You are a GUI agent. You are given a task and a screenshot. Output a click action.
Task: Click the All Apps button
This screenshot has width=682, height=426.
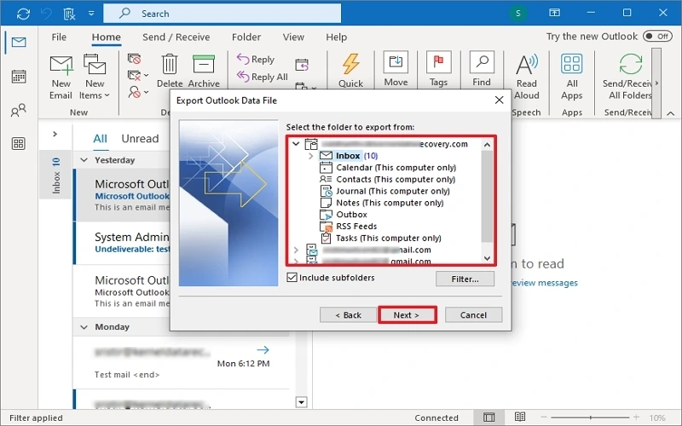[572, 77]
